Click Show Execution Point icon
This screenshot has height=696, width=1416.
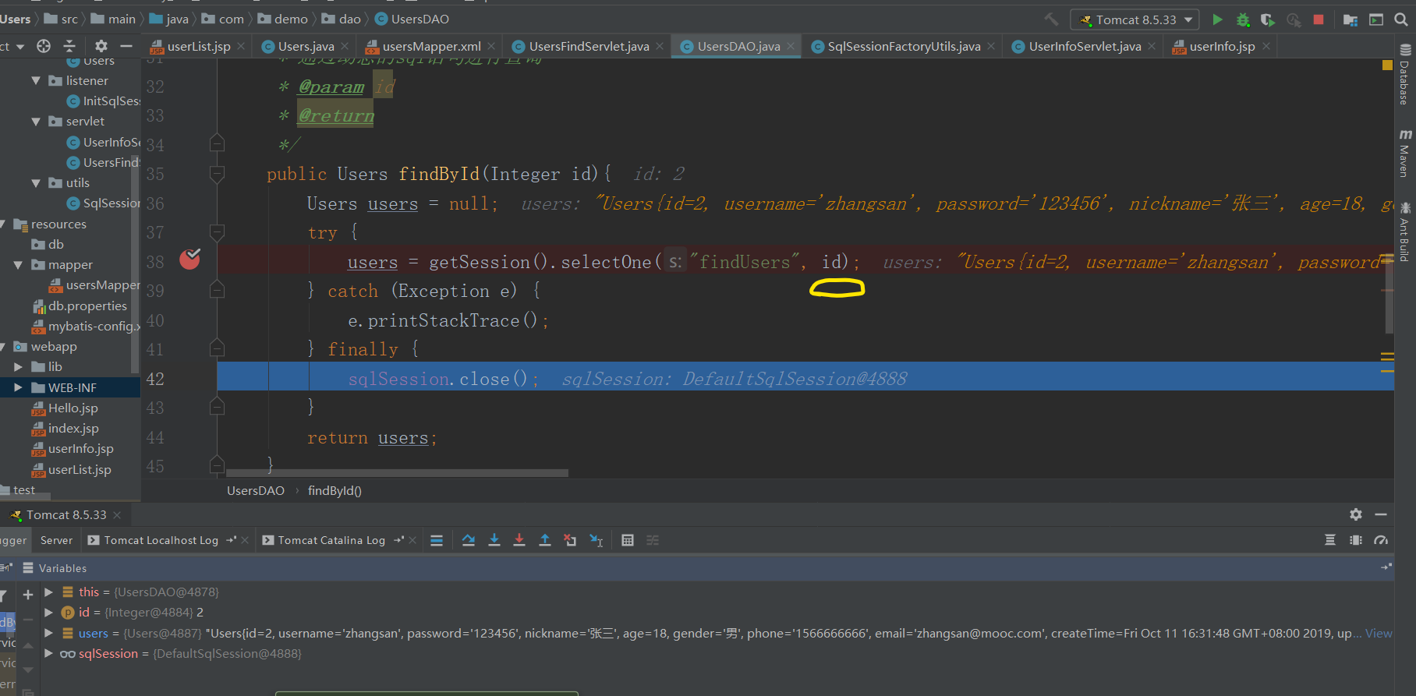pos(437,540)
